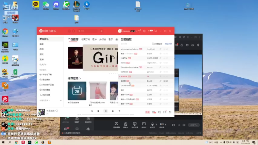Screen dimensions: 258x145
Task: Toggle the play queue list icon
Action: [x=170, y=112]
